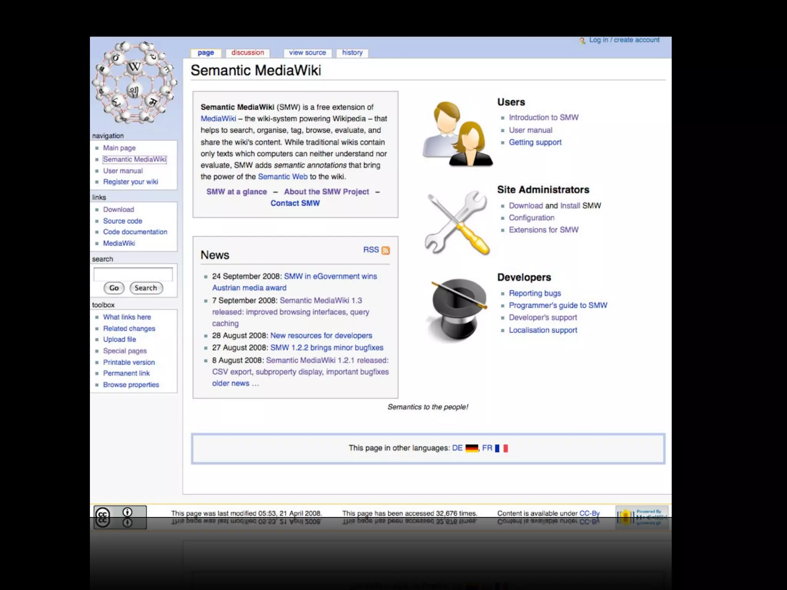
Task: Open the RSS feed icon in News
Action: click(x=385, y=250)
